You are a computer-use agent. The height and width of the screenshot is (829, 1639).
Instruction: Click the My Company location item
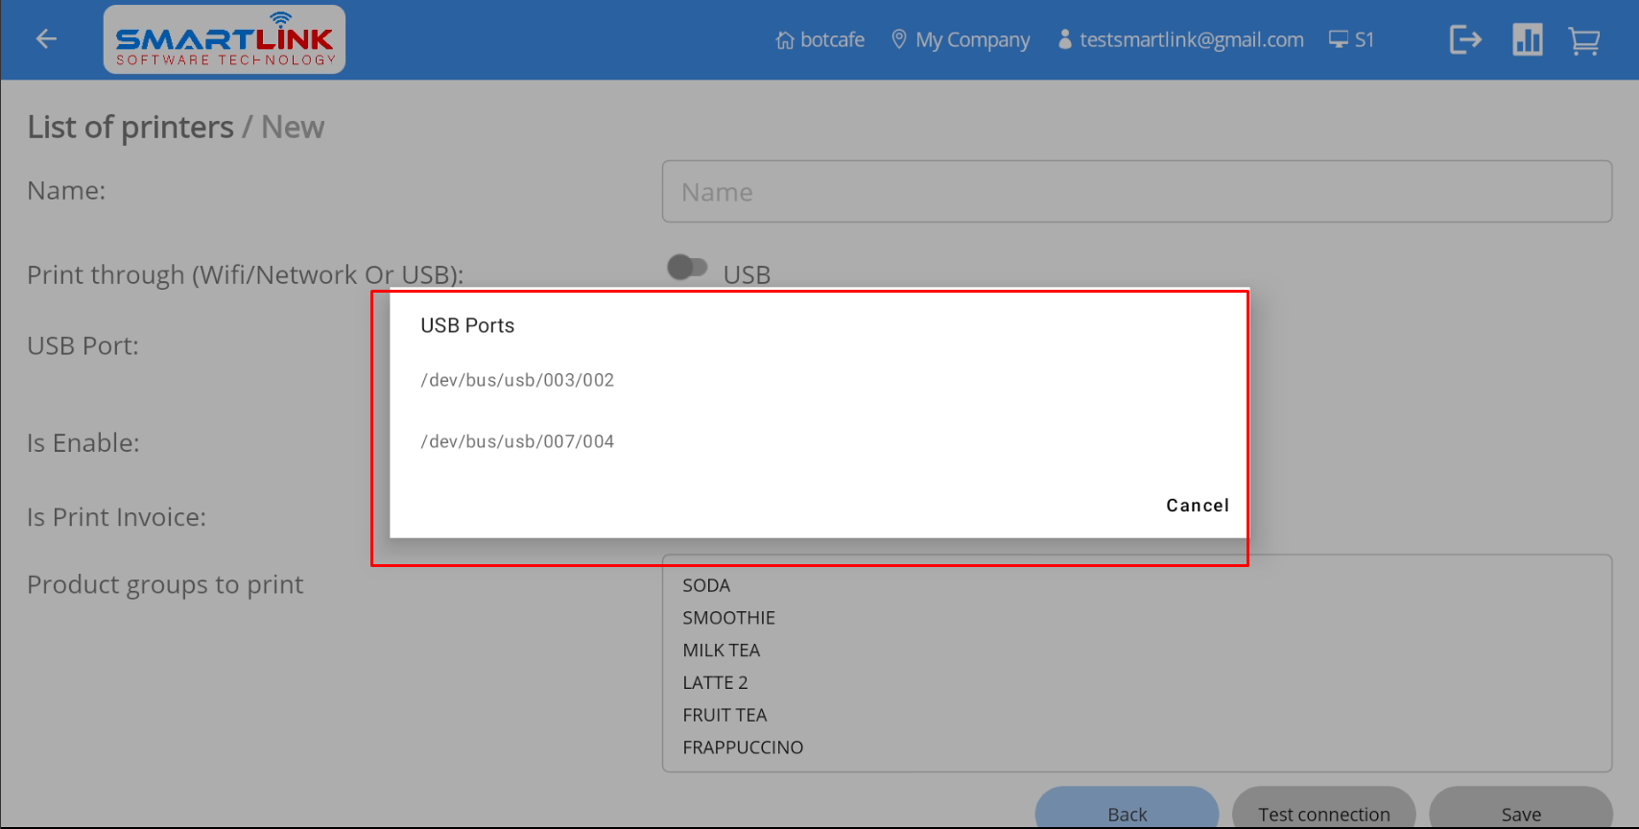click(961, 40)
